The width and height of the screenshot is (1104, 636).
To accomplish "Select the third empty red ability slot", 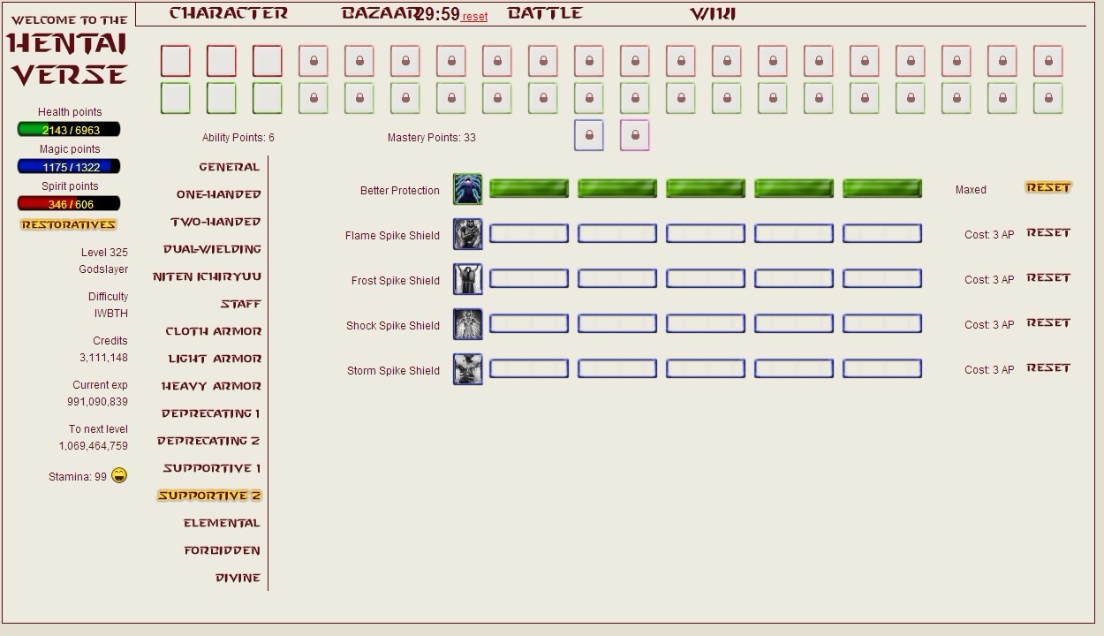I will click(x=268, y=61).
